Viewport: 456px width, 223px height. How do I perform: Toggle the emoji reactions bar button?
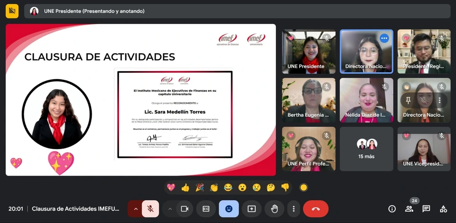(x=228, y=209)
